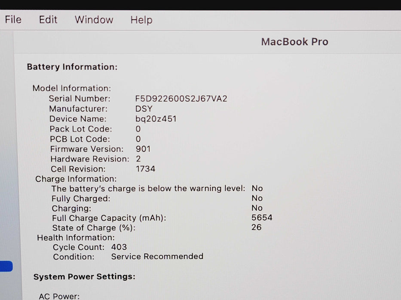
Task: Click full charge capacity value 5654
Action: point(262,218)
